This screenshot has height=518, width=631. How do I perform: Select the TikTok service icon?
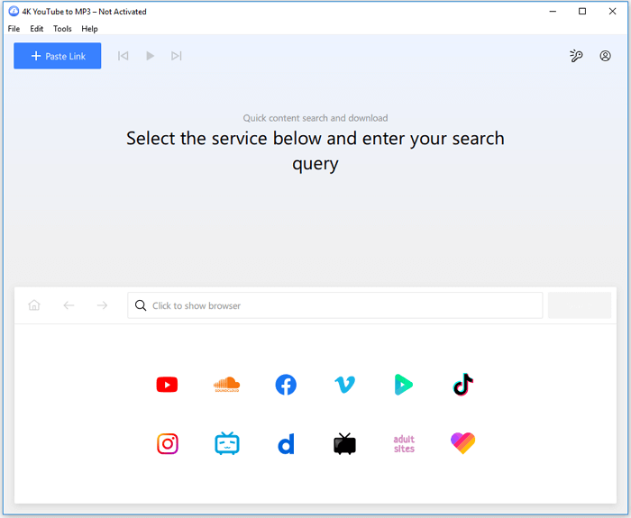click(463, 385)
